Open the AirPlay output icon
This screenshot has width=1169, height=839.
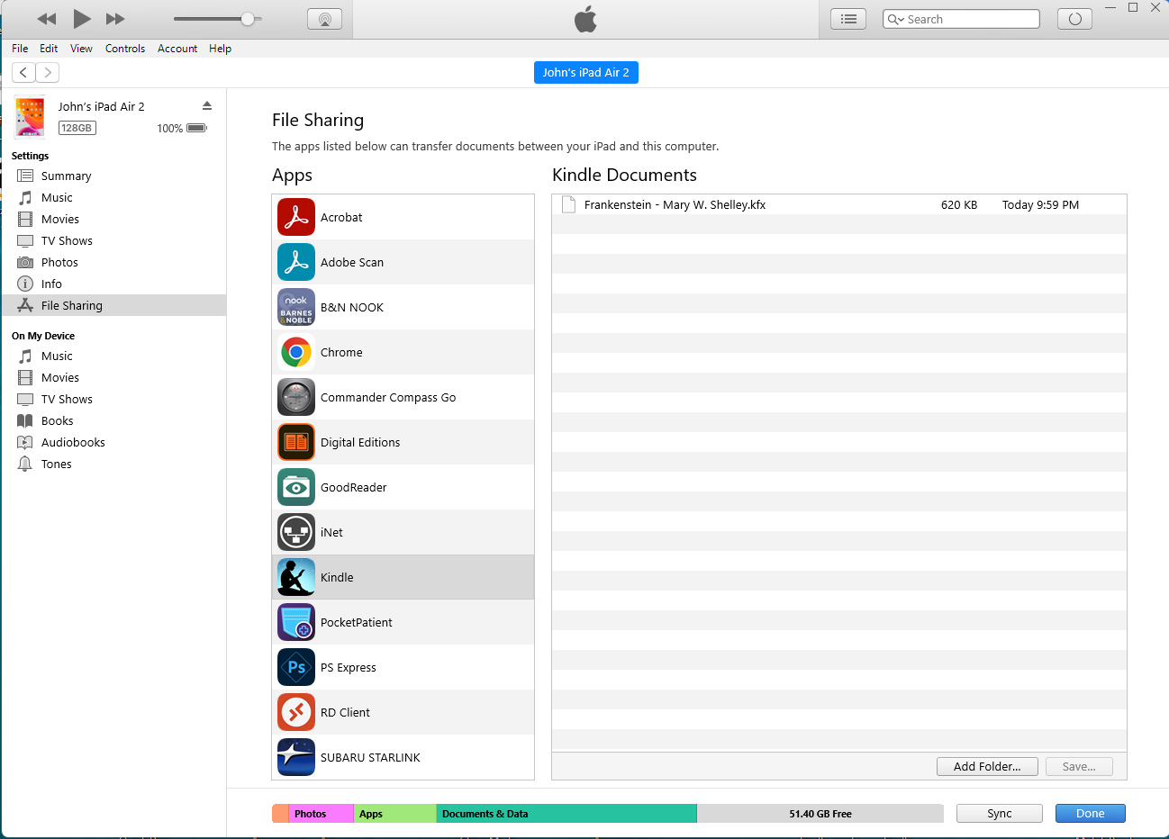324,19
